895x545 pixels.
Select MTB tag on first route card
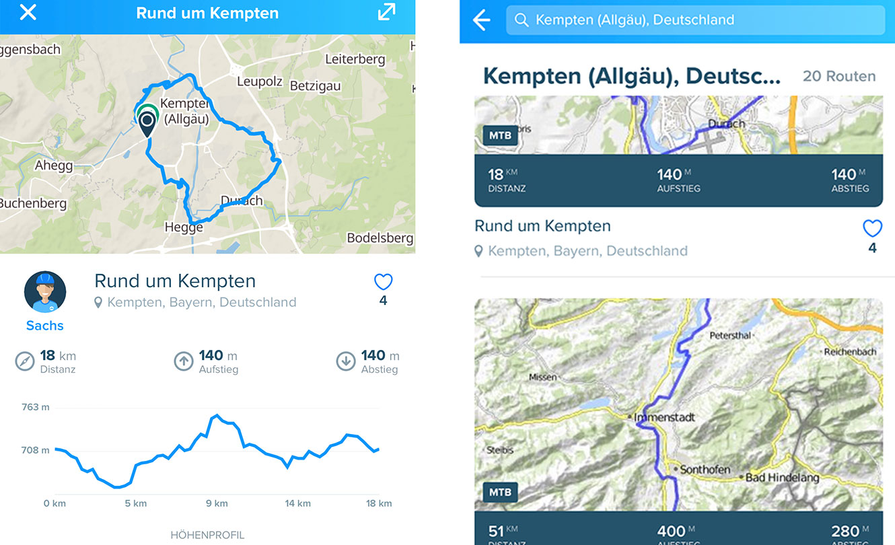[500, 135]
